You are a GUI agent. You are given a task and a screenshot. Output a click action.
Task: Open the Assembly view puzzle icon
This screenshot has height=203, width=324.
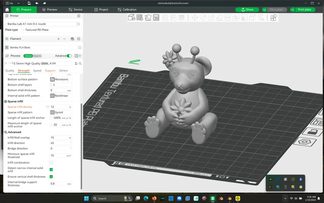pos(273,18)
